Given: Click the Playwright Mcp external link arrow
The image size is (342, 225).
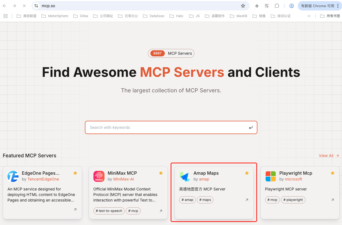Looking at the screenshot, I should coord(332,200).
